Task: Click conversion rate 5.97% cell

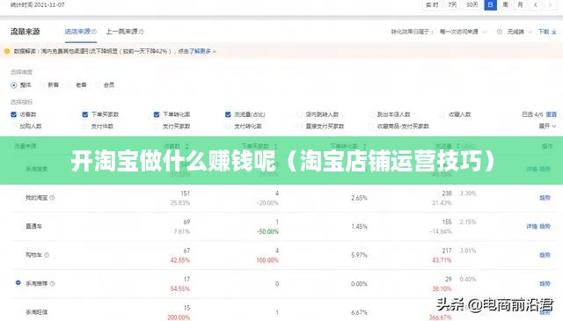Action: (359, 255)
